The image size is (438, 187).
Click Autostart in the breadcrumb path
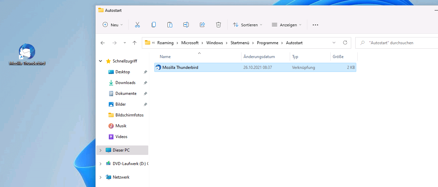click(294, 43)
